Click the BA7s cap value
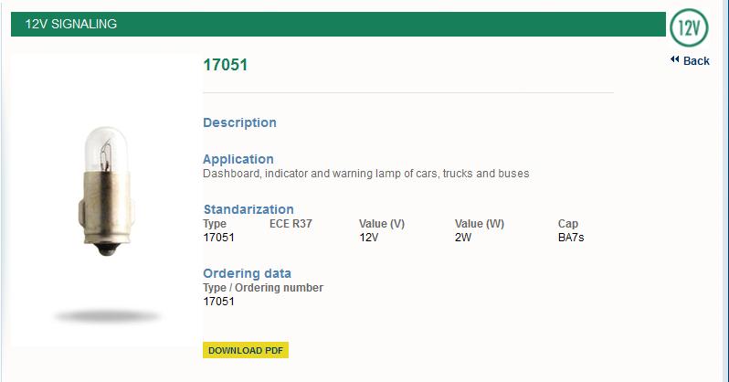The height and width of the screenshot is (382, 729). coord(572,238)
